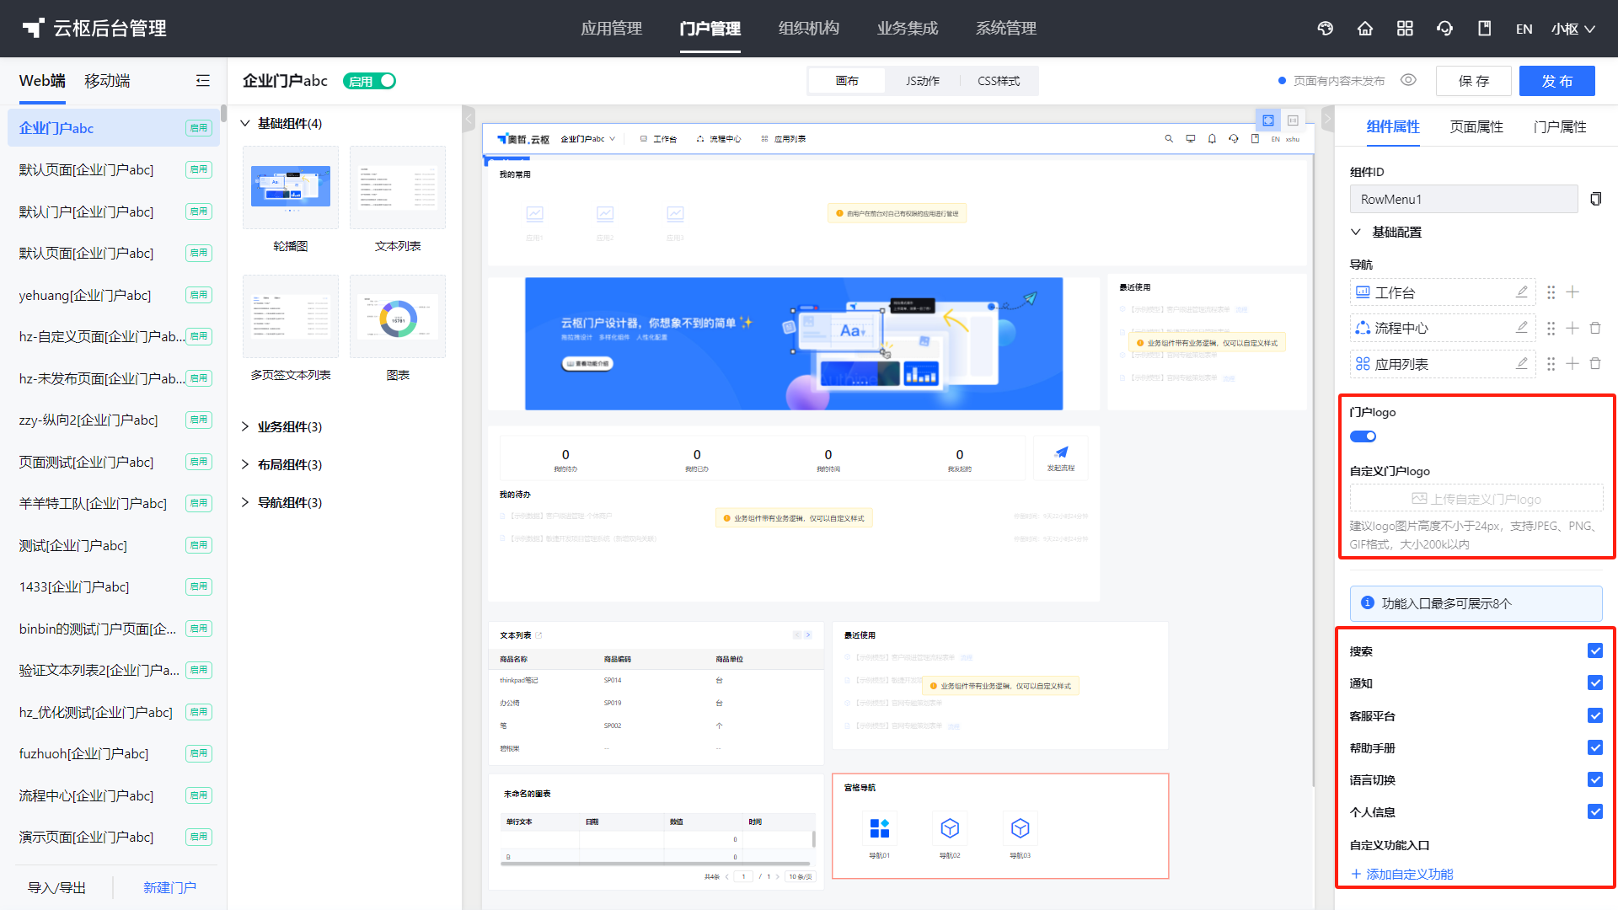
Task: Click search icon in canvas preview header
Action: point(1169,139)
